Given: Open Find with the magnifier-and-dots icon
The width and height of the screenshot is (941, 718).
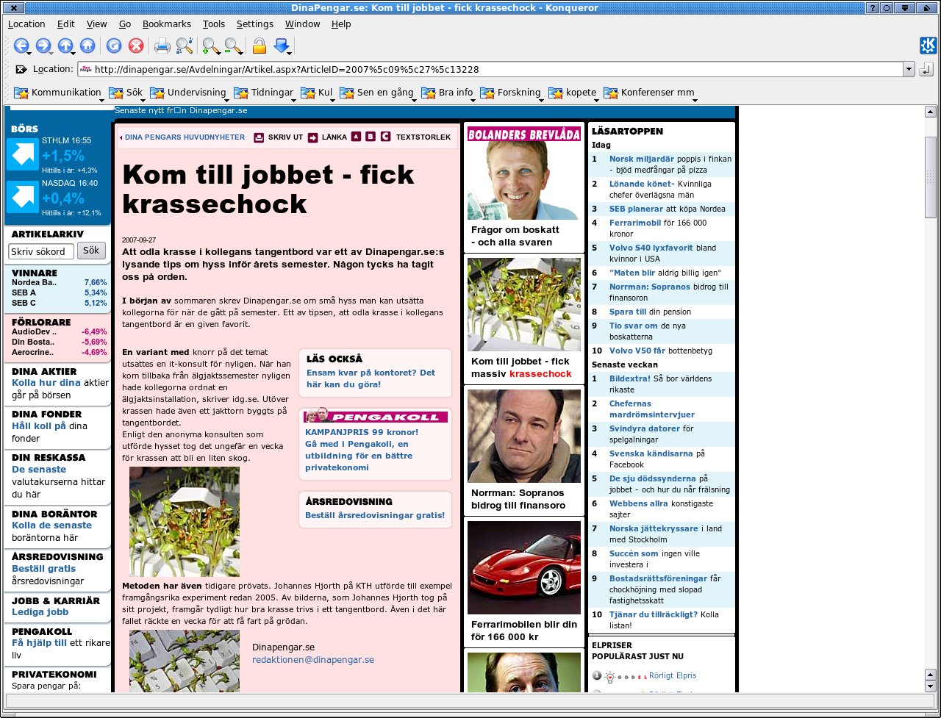Looking at the screenshot, I should 185,46.
